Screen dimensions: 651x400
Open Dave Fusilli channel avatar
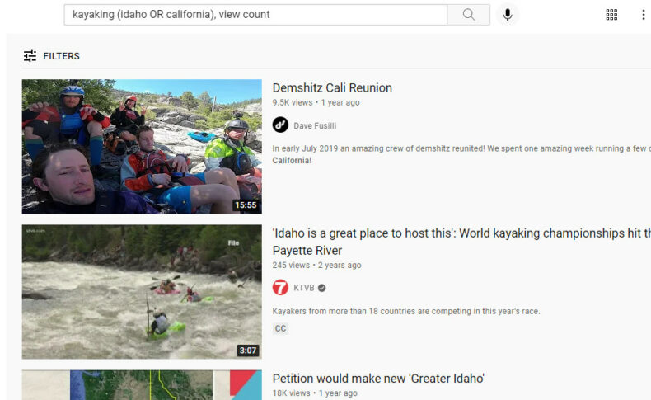[x=280, y=125]
